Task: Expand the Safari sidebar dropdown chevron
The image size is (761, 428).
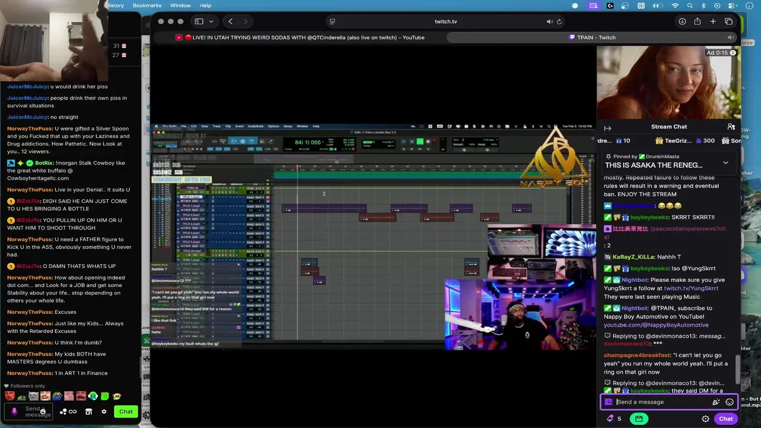Action: coord(211,21)
